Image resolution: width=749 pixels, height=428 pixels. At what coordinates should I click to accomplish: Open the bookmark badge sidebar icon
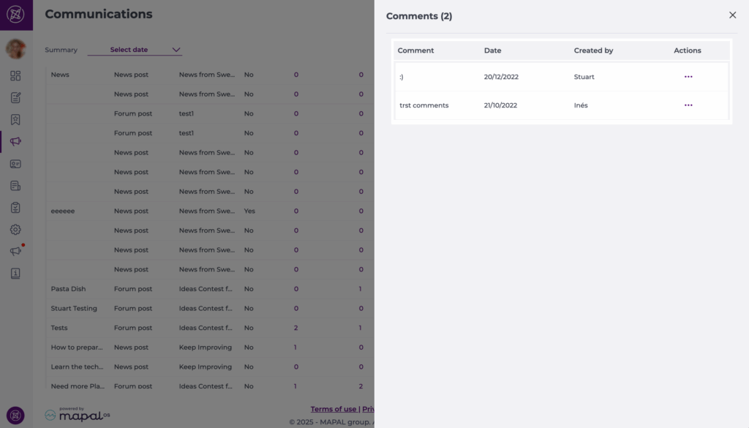pos(15,119)
